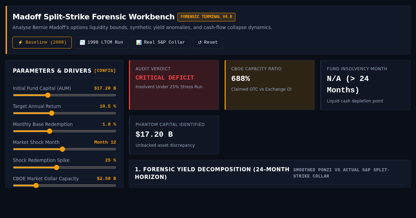The image size is (416, 218).
Task: Click the [CONFIG] tag in Parameters panel
Action: [x=105, y=71]
